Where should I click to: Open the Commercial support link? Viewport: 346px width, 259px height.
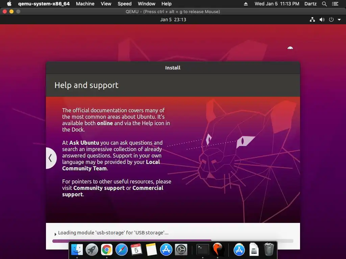(x=113, y=191)
